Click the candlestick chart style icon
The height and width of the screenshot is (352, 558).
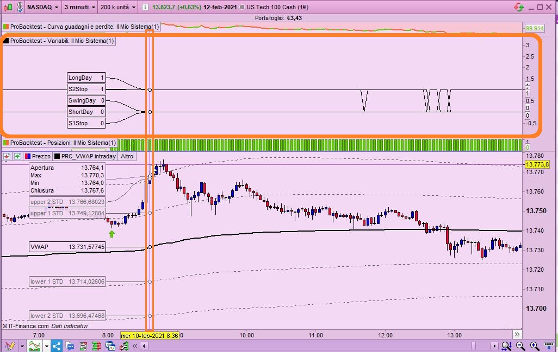click(8, 7)
